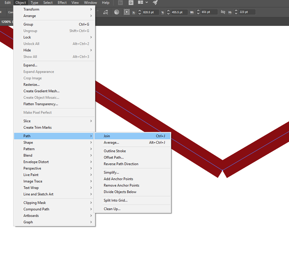
Task: Click the workspace switcher icon
Action: tap(141, 2)
